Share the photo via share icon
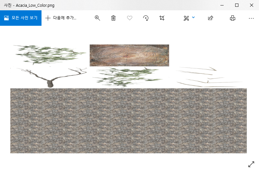The width and height of the screenshot is (259, 172). click(x=210, y=18)
